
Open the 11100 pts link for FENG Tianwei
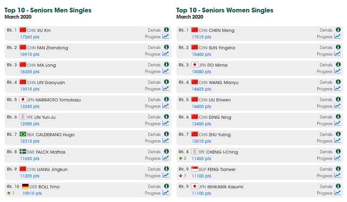click(201, 176)
